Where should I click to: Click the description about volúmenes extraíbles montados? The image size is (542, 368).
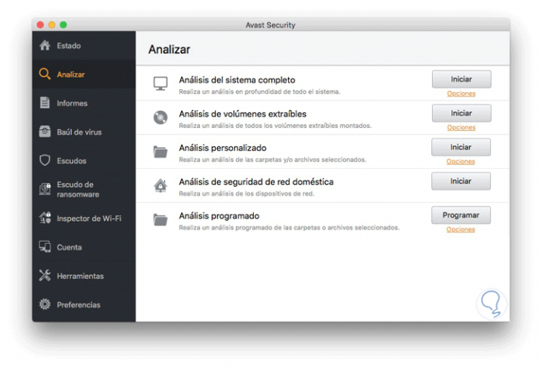[275, 126]
